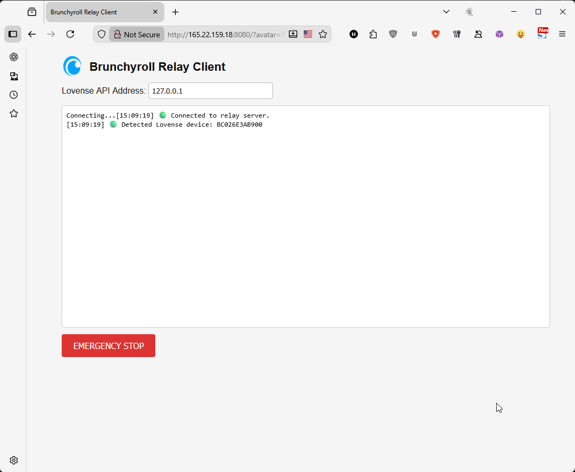Open the US flag language selector
The height and width of the screenshot is (472, 575).
308,34
